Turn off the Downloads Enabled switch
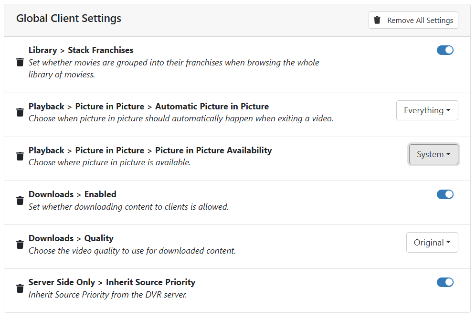476x320 pixels. tap(445, 194)
